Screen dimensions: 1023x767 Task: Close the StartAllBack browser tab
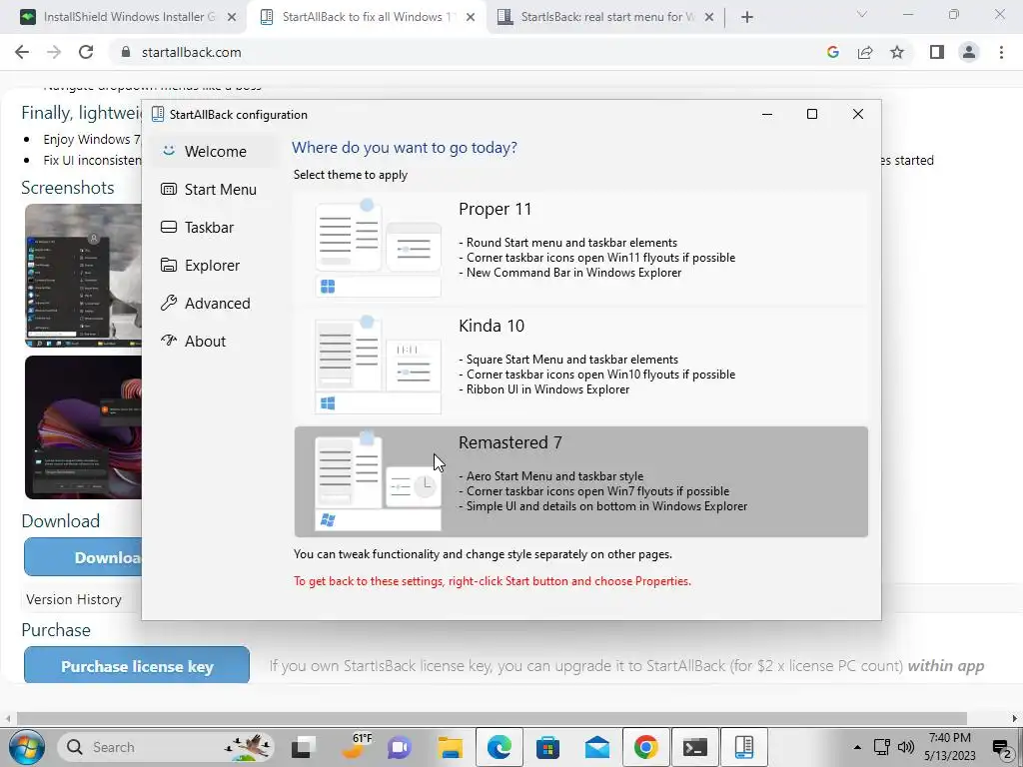(471, 18)
